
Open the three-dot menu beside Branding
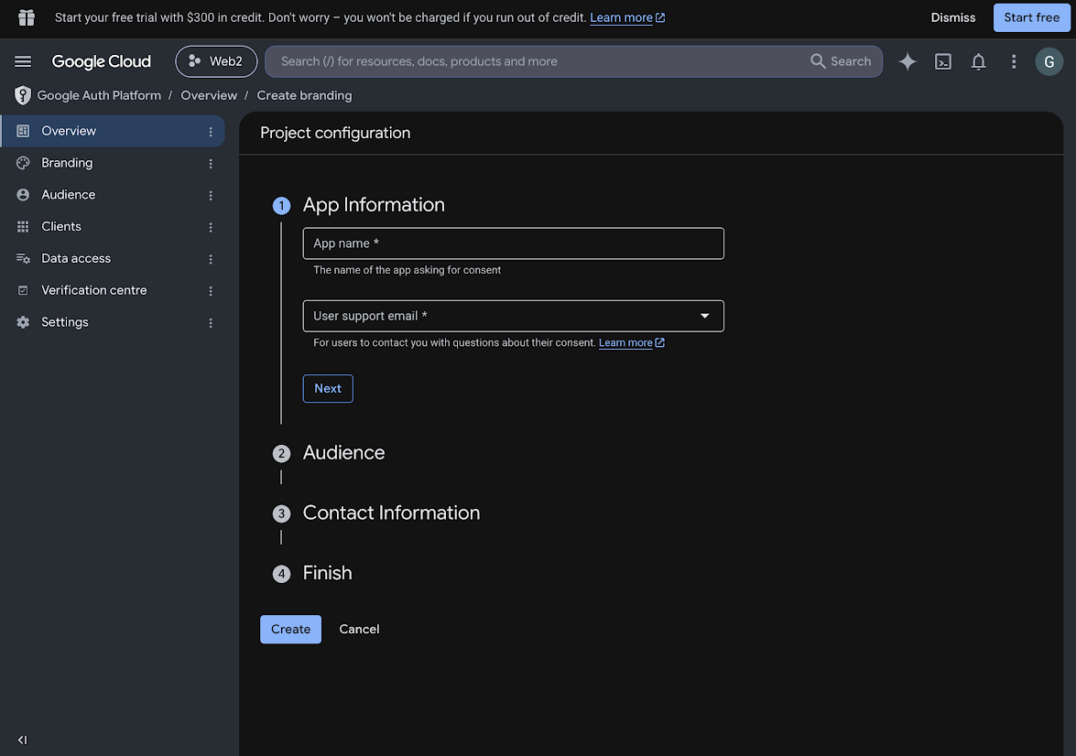pyautogui.click(x=211, y=163)
